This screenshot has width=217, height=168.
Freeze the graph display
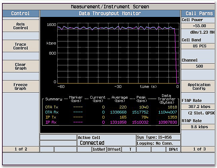click(x=21, y=87)
